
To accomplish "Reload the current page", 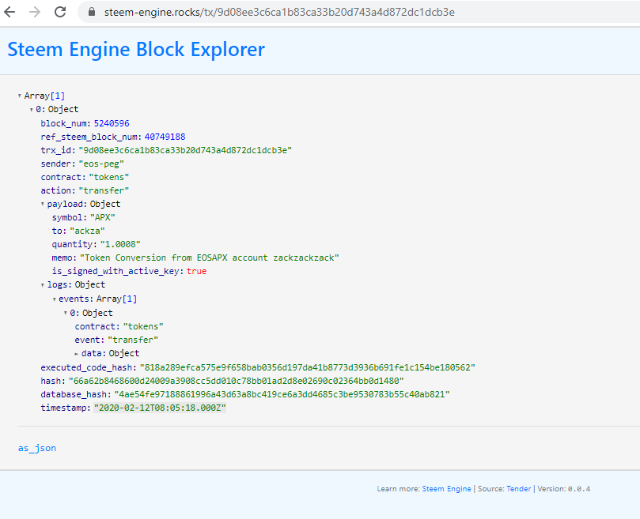I will (60, 12).
